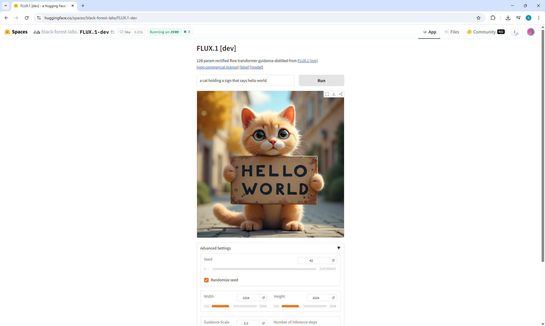This screenshot has height=326, width=545.
Task: Reset the Seed value with reset icon
Action: tap(333, 260)
